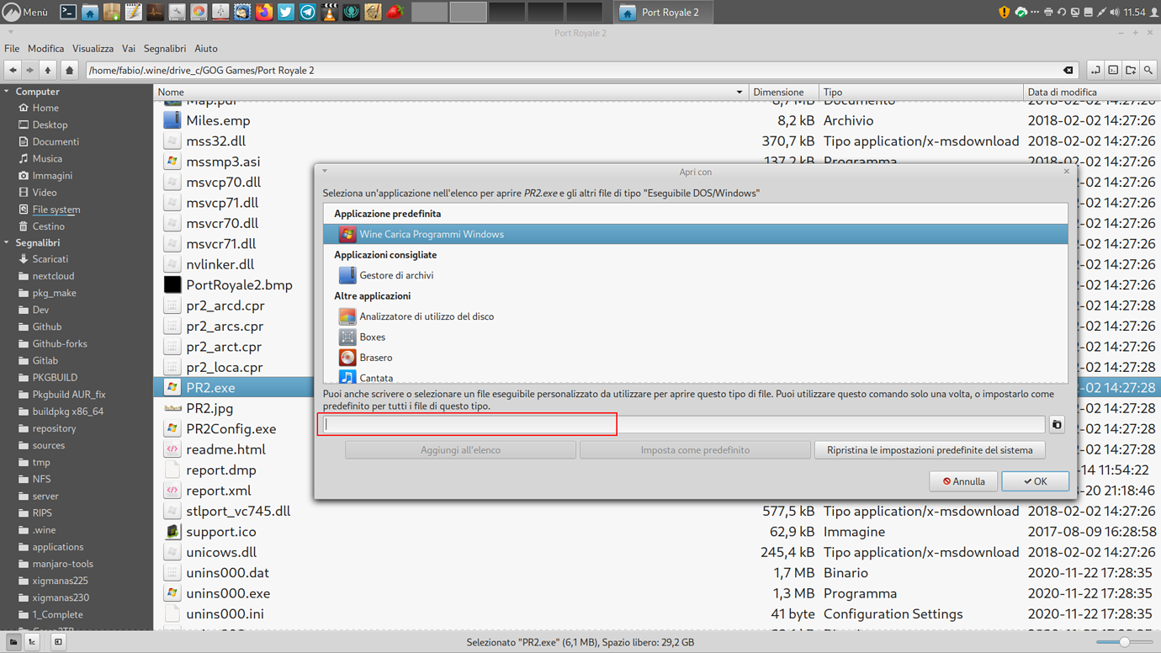This screenshot has width=1161, height=653.
Task: Collapse the Segnalibri section in the sidebar
Action: pyautogui.click(x=7, y=242)
